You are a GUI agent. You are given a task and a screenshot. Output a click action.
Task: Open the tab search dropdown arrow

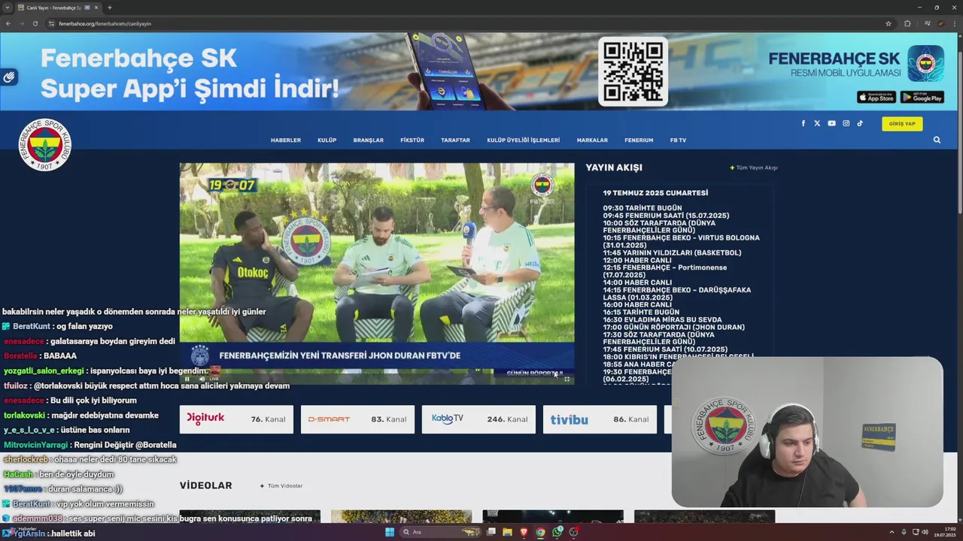tap(8, 8)
